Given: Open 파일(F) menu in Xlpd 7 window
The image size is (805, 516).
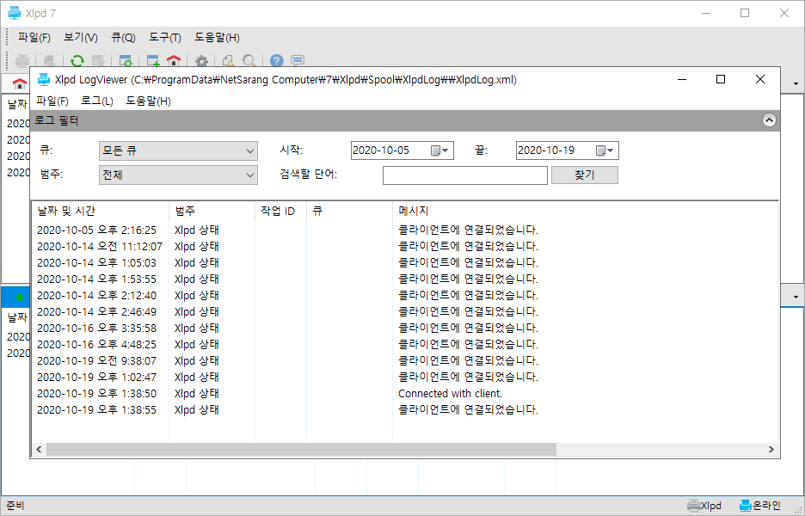Looking at the screenshot, I should [x=34, y=38].
